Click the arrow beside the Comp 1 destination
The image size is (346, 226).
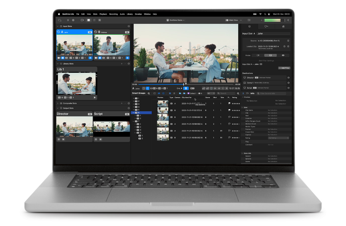coord(288,83)
